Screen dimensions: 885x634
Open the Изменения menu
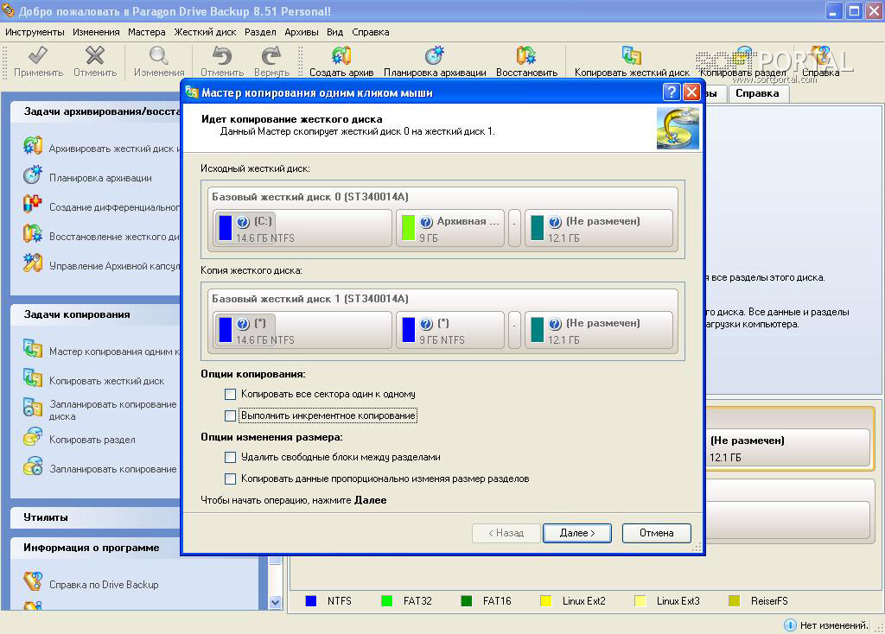[96, 32]
